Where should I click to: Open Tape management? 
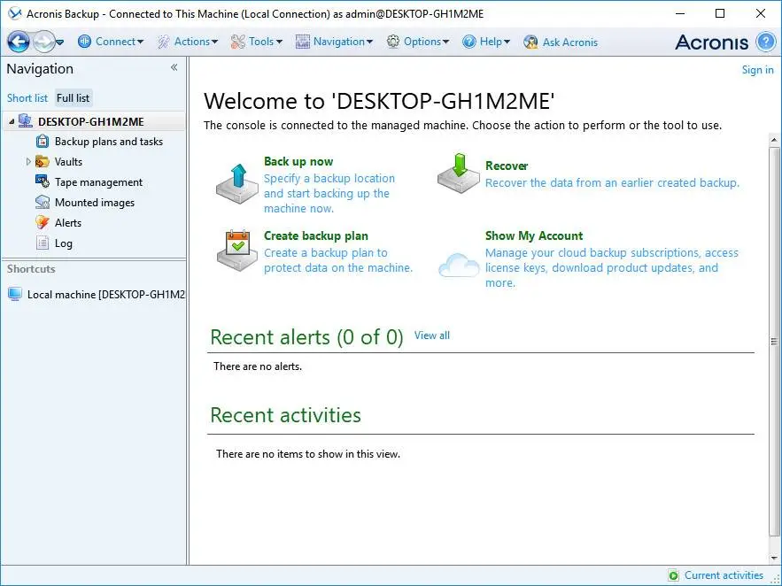tap(99, 182)
